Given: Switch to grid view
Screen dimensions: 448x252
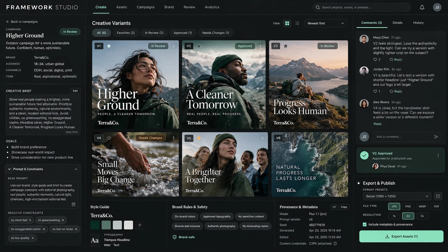Looking at the screenshot, I should 287,23.
